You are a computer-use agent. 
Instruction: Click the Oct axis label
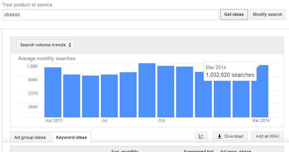click(x=162, y=120)
